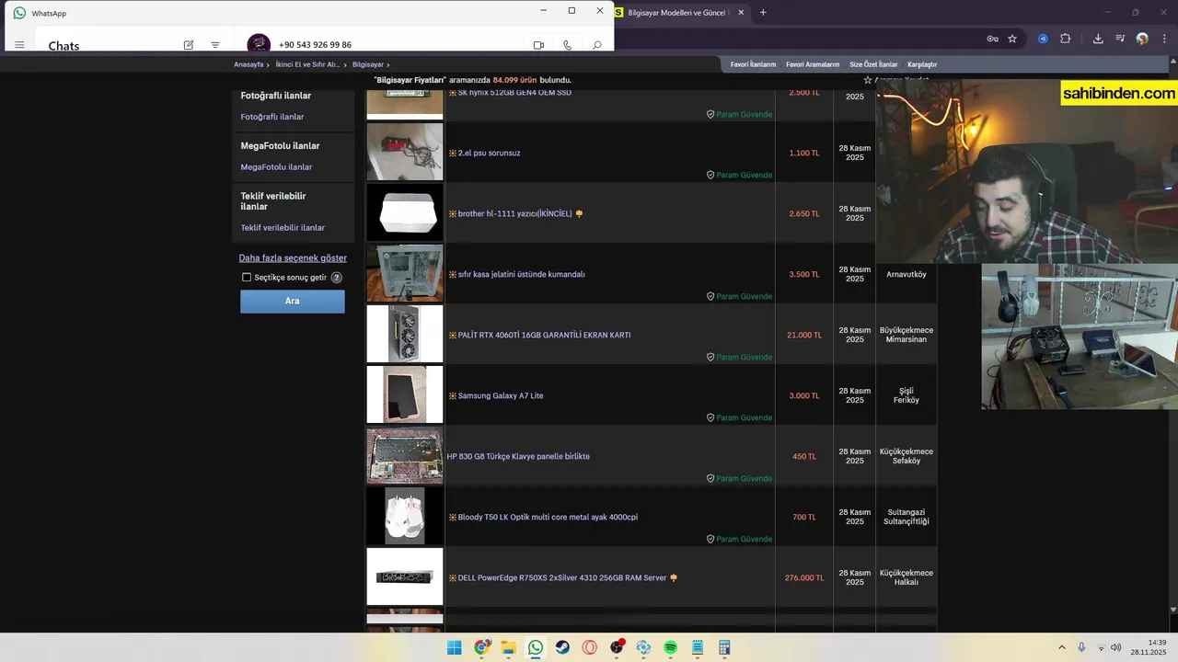
Task: Click thumbnail of the 2.el psu listing
Action: click(405, 152)
